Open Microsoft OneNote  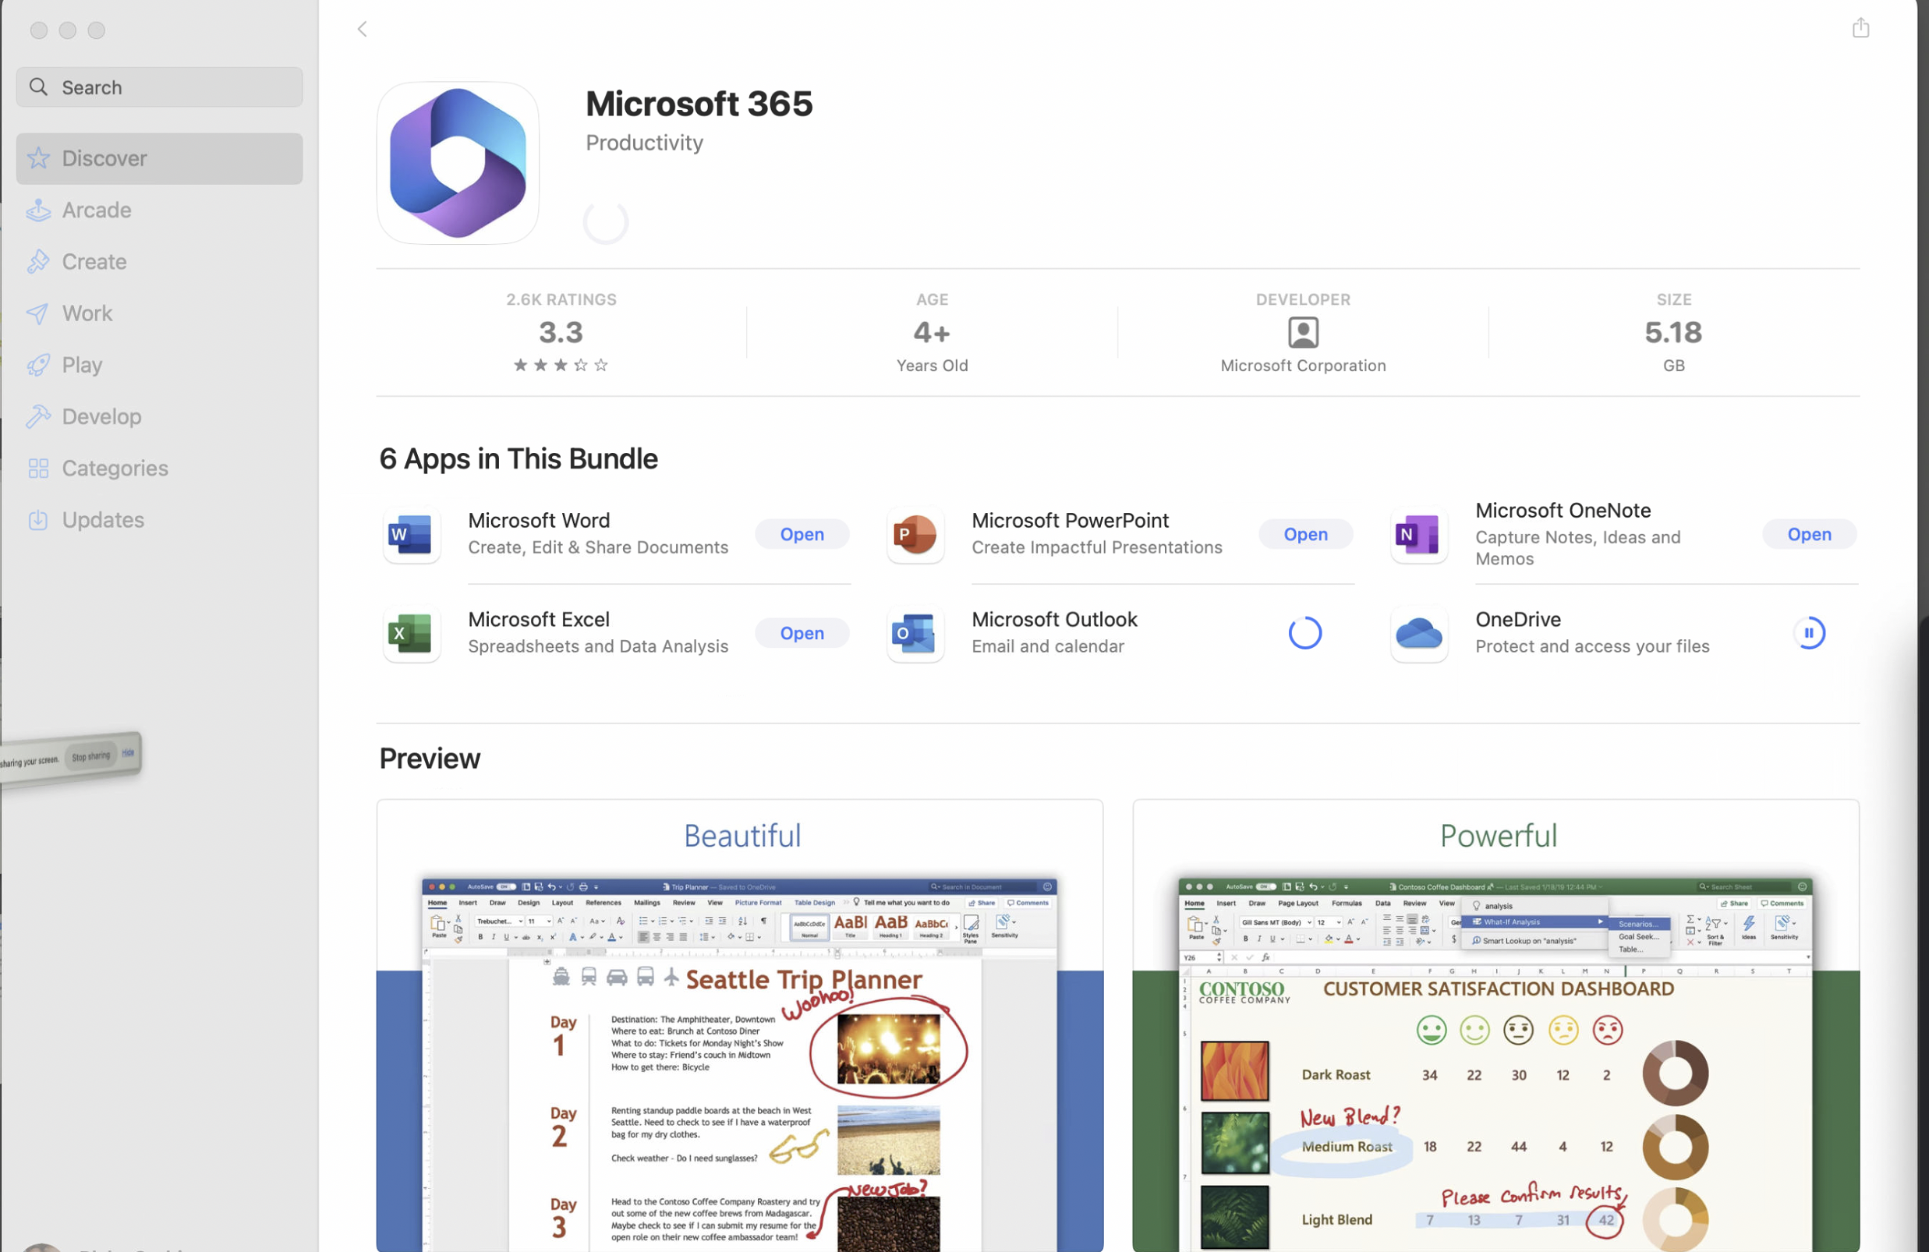pos(1808,534)
